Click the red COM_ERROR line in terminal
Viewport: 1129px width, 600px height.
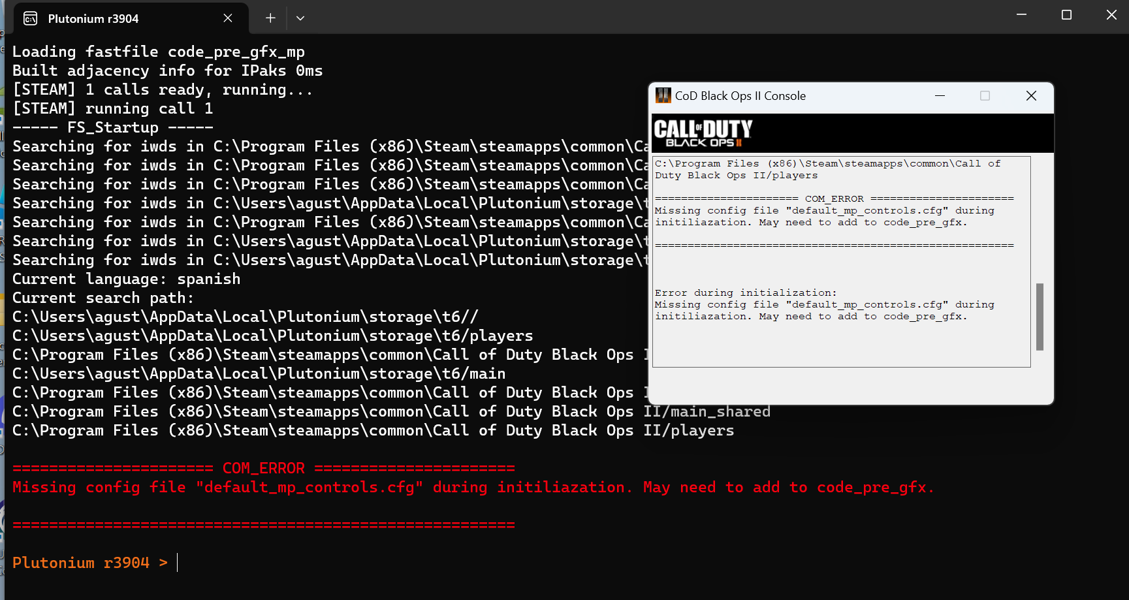pos(264,468)
